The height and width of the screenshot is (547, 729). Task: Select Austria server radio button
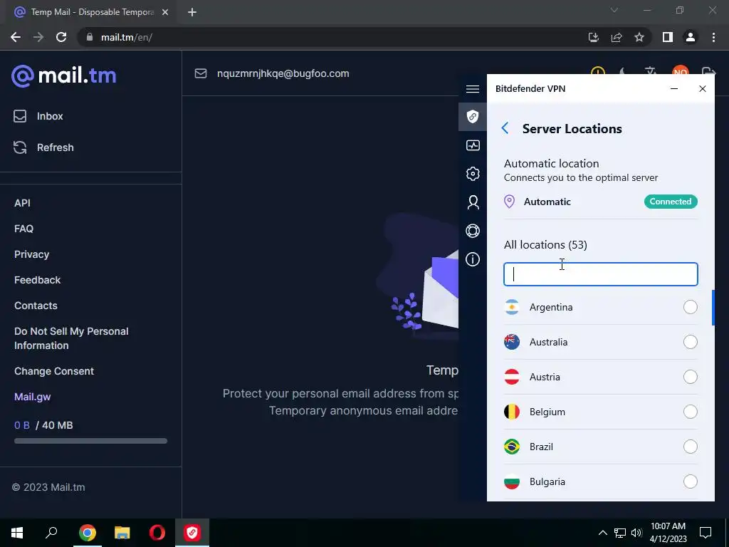(x=691, y=377)
